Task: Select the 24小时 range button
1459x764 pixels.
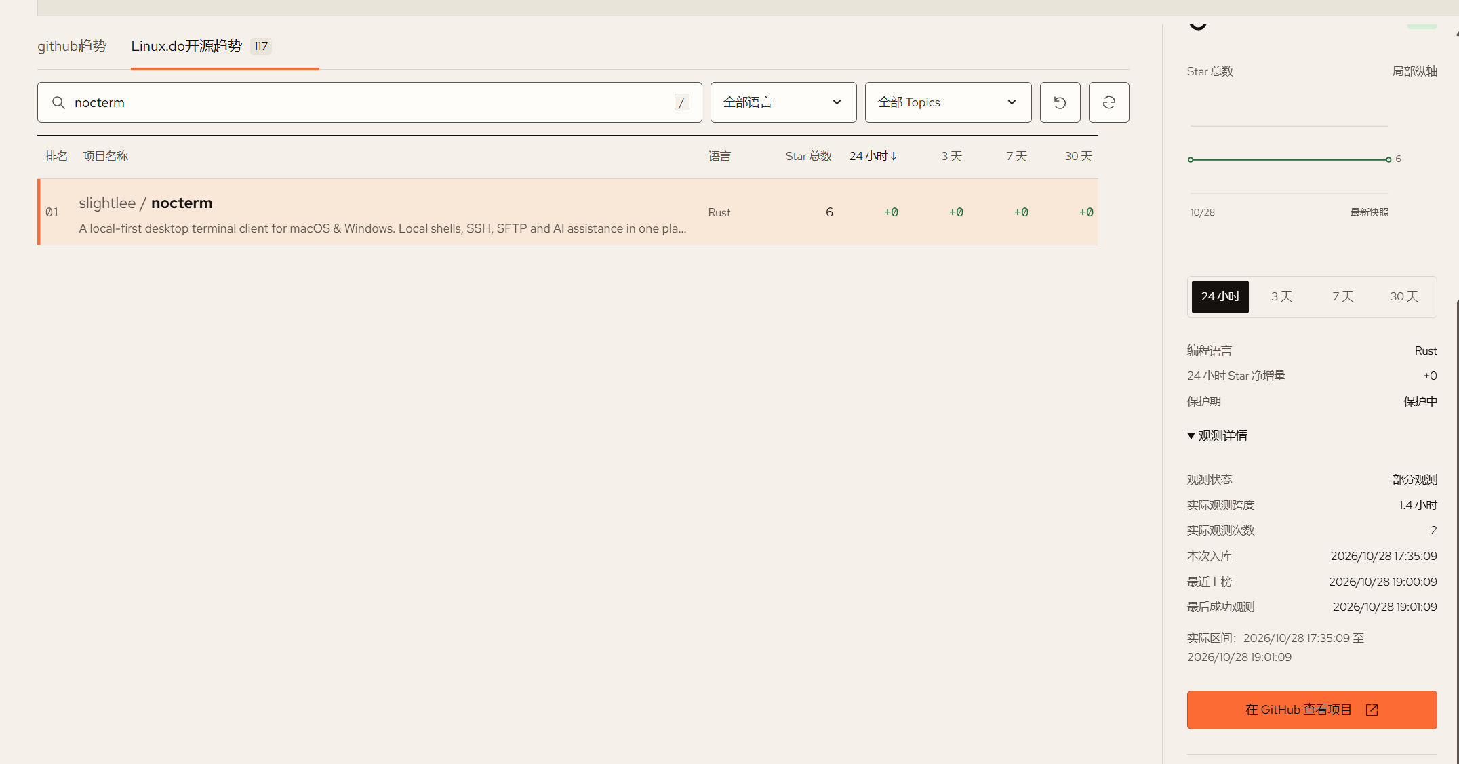Action: pyautogui.click(x=1220, y=297)
